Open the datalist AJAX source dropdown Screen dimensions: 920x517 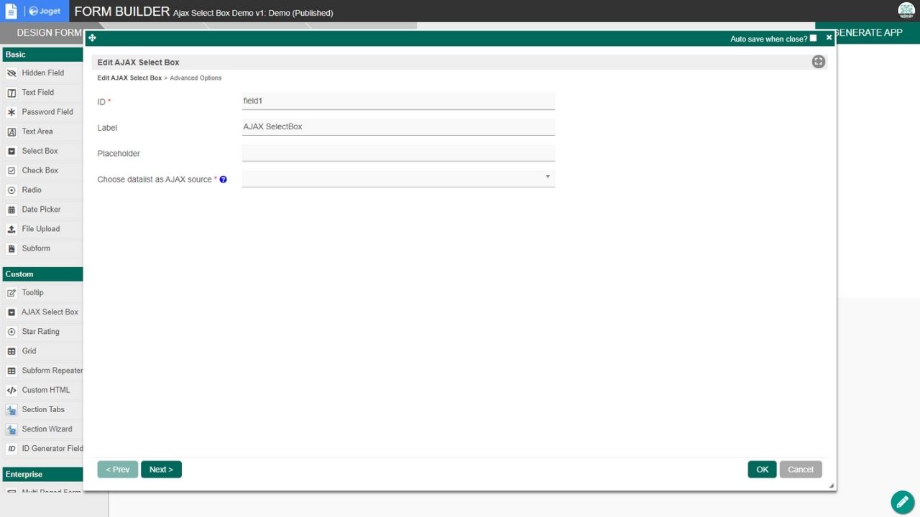[x=398, y=177]
